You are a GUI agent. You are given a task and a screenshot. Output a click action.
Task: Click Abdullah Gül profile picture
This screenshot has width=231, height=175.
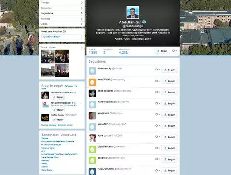[x=133, y=12]
